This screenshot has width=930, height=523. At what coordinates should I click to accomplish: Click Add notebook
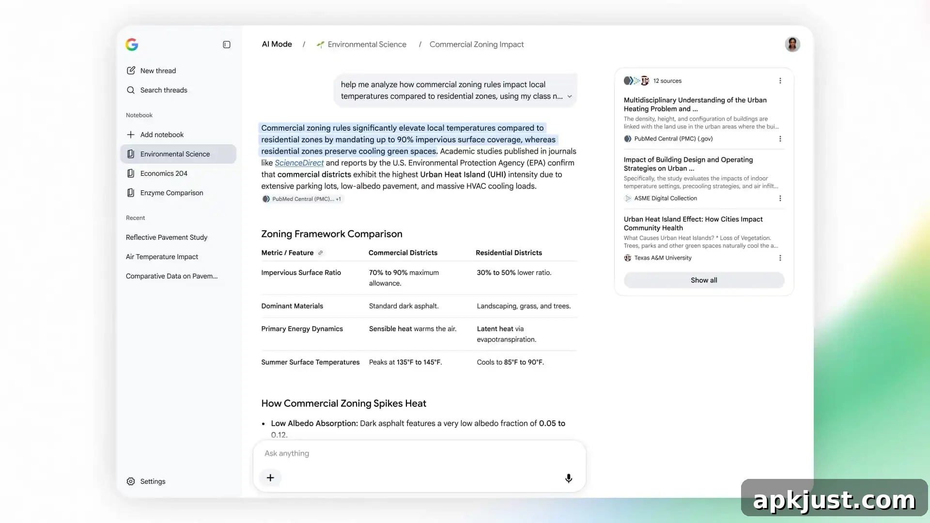[155, 135]
